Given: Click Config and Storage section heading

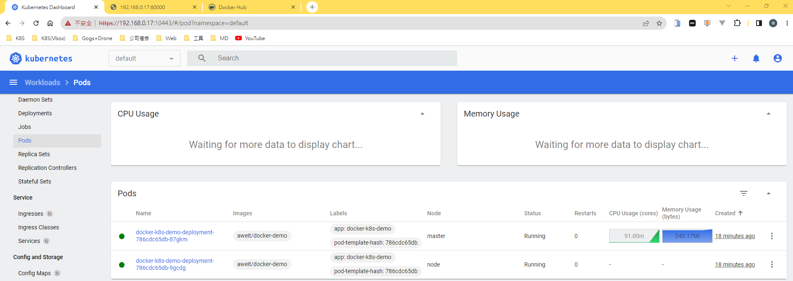Looking at the screenshot, I should (x=38, y=257).
